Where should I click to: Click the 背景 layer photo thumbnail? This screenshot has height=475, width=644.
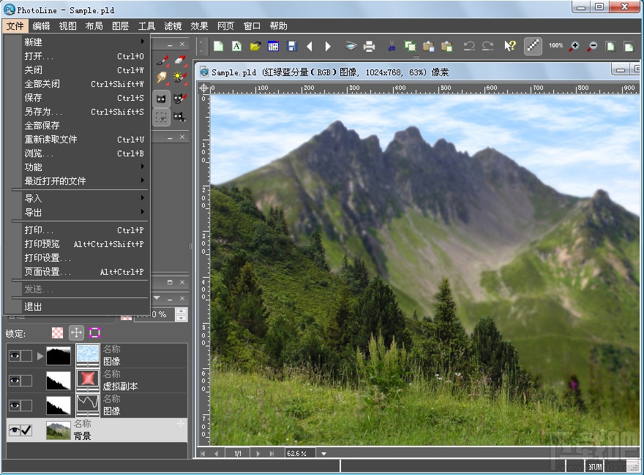(x=59, y=430)
